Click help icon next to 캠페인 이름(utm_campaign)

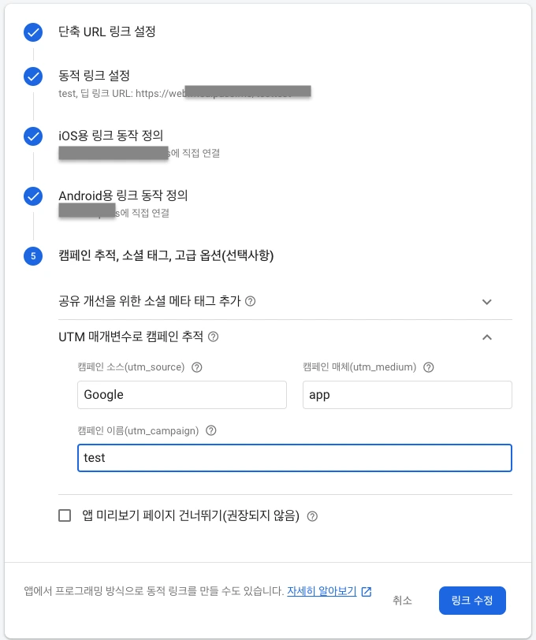pos(210,431)
